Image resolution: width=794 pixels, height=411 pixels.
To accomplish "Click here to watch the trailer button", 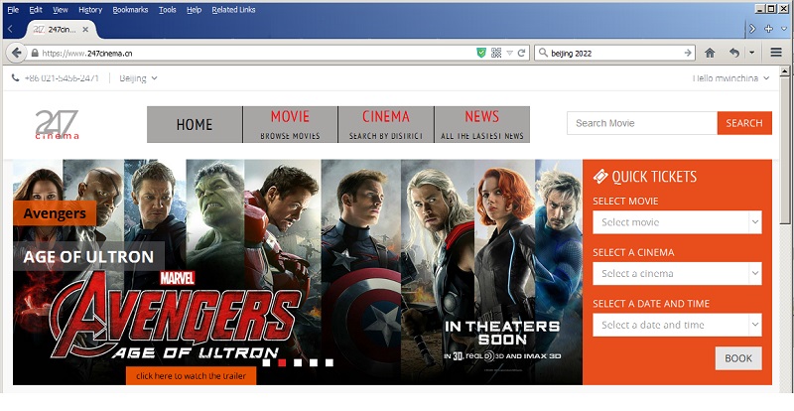I will point(191,376).
